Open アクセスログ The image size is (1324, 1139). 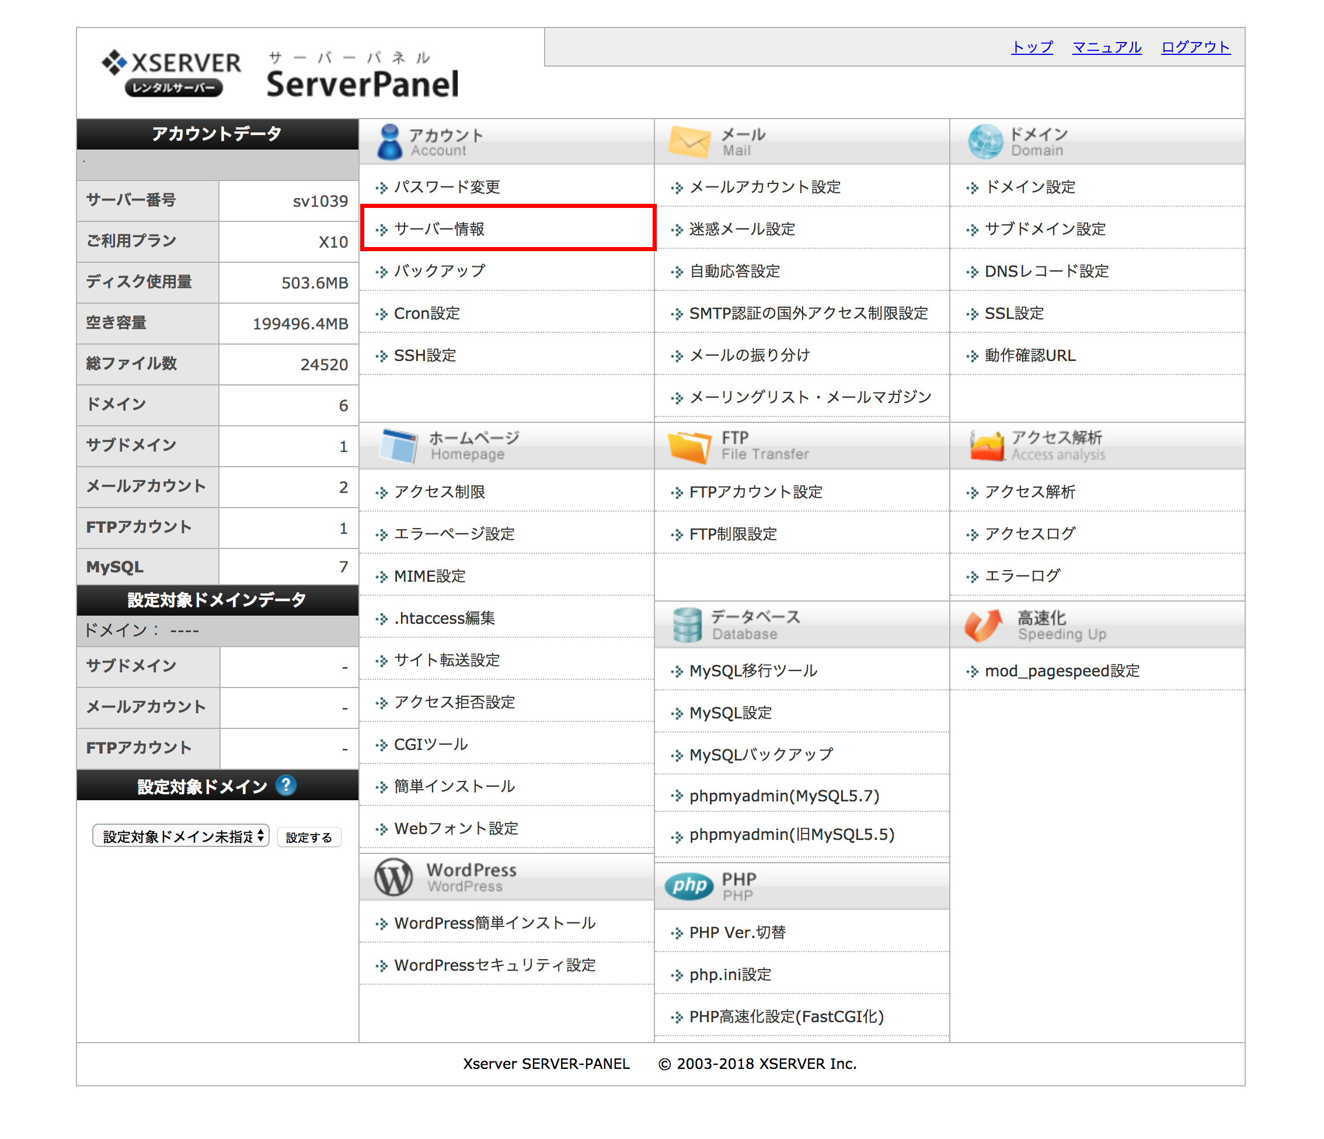(1030, 534)
